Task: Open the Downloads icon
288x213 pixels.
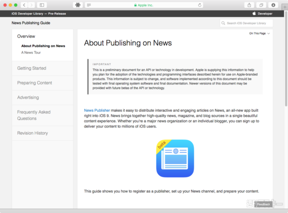Action: click(x=273, y=5)
